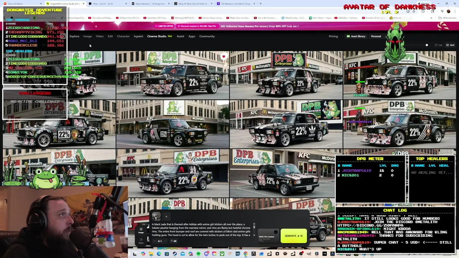Open Discord from the taskbar
Image resolution: width=459 pixels, height=258 pixels.
pos(206,254)
